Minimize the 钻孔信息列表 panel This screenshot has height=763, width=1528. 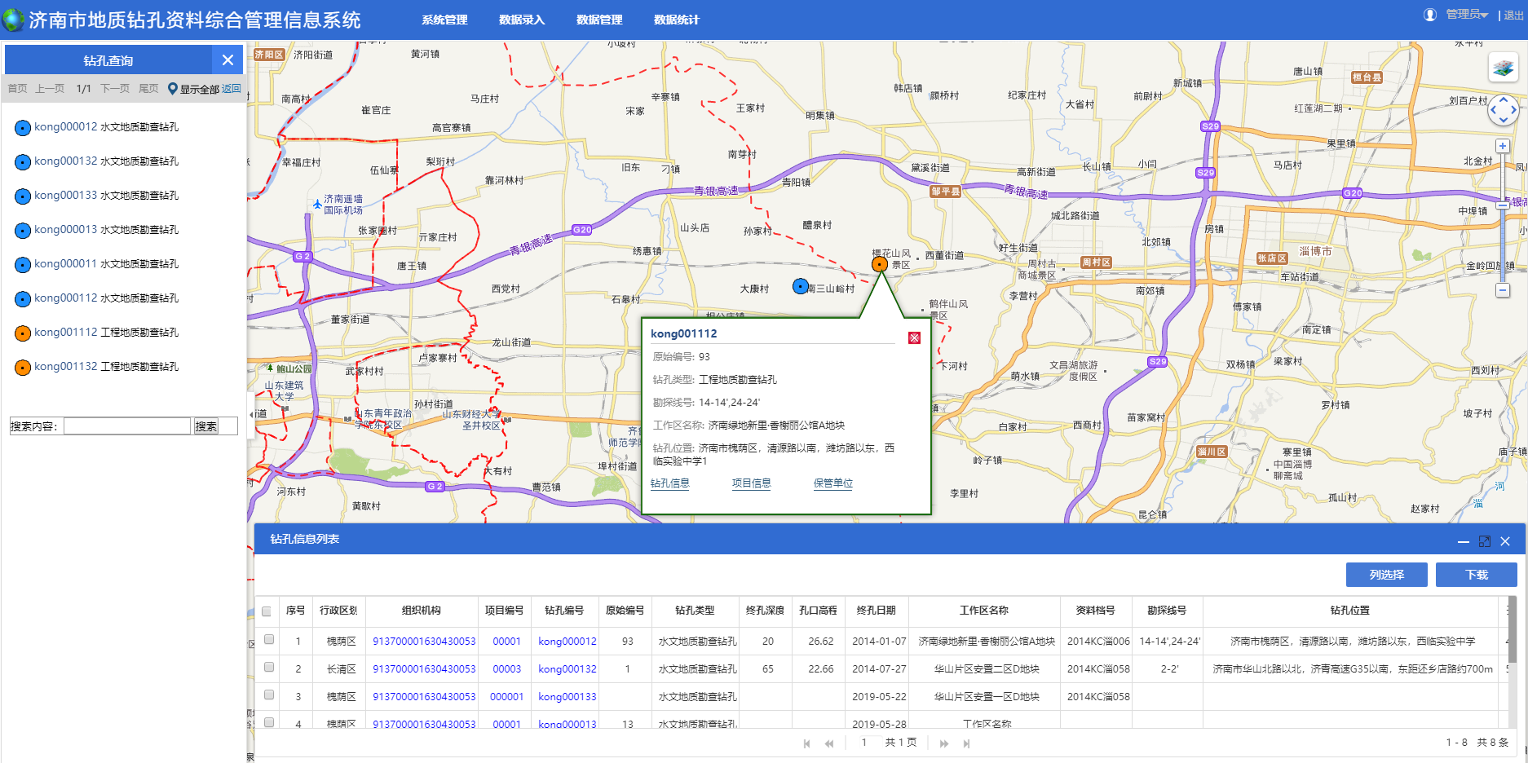point(1463,541)
